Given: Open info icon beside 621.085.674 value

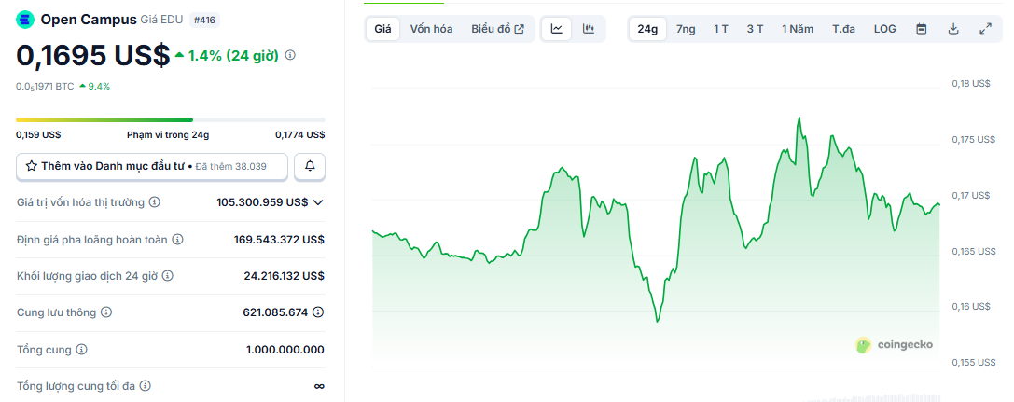Looking at the screenshot, I should [x=318, y=312].
